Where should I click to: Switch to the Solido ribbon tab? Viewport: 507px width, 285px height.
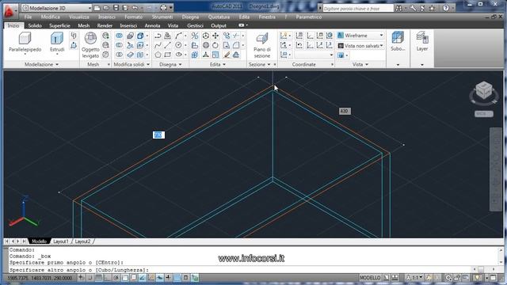[x=35, y=25]
